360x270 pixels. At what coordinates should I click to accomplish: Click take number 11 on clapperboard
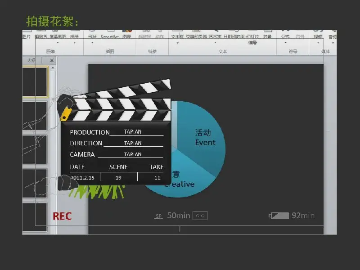point(157,177)
